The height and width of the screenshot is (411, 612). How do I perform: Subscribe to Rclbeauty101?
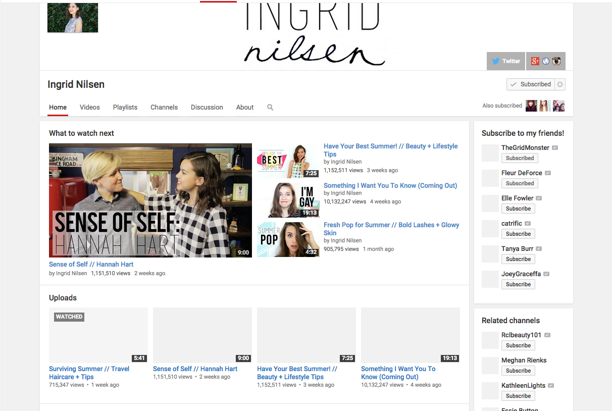click(x=518, y=345)
